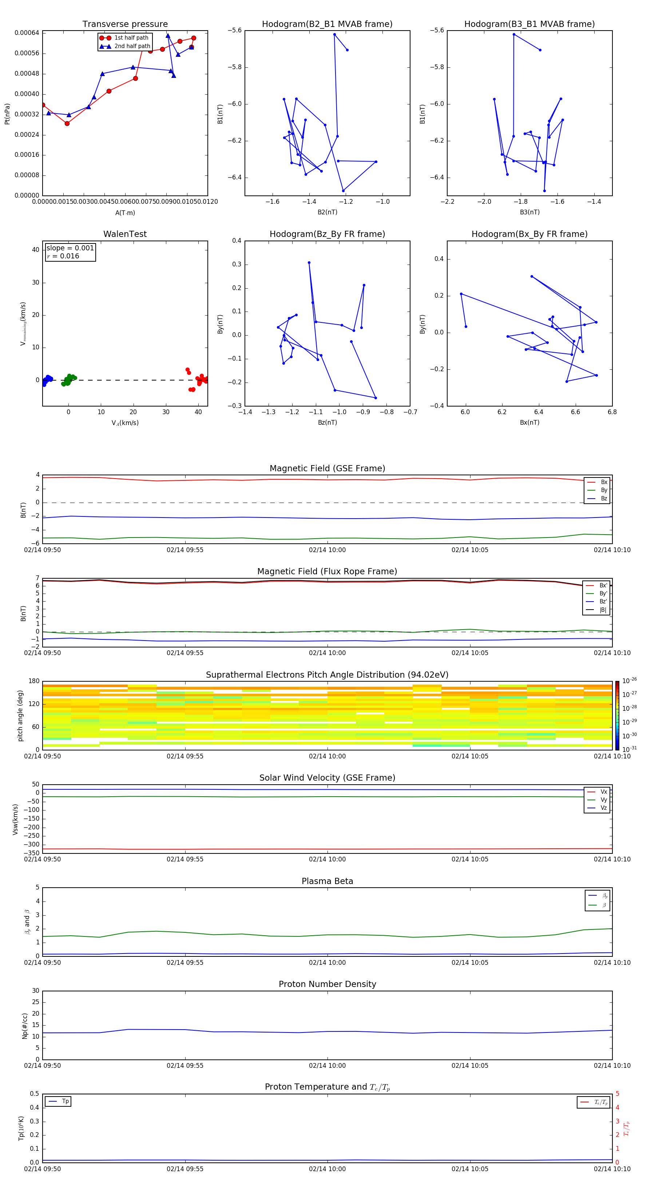The height and width of the screenshot is (1201, 655).
Task: Select the "WalenTest" plot title
Action: (x=125, y=234)
